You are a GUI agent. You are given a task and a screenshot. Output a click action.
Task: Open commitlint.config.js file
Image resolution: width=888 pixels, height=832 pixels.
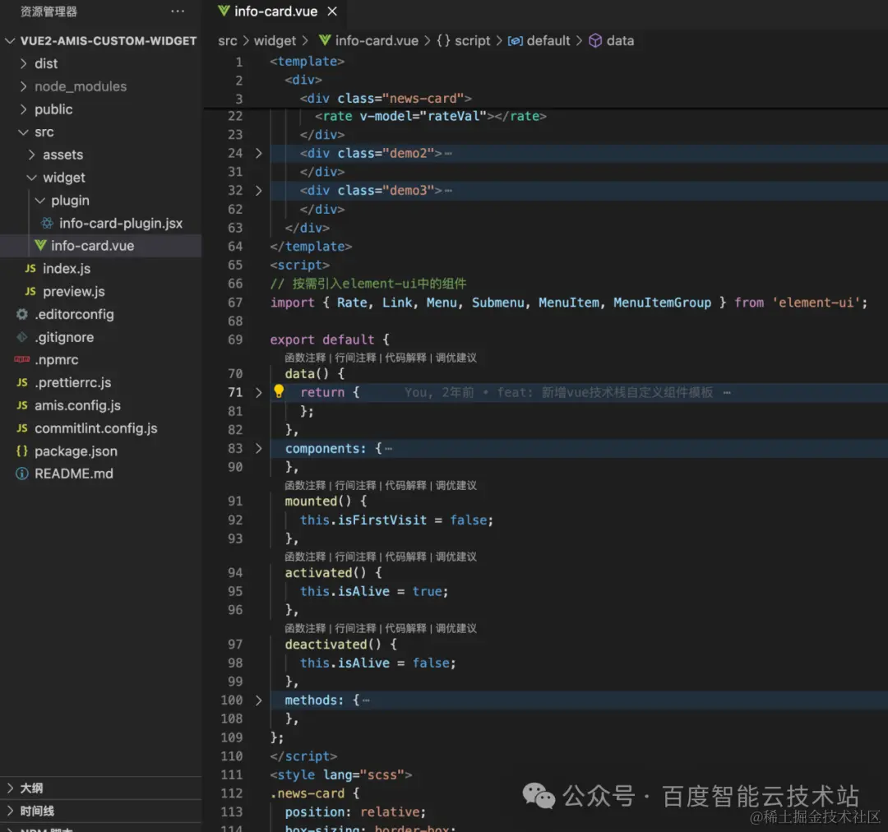(96, 428)
